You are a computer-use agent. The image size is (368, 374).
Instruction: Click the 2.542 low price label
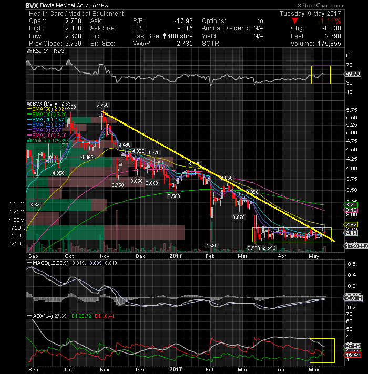[269, 248]
